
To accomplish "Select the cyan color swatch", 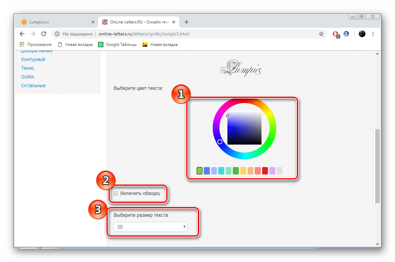I will coord(221,171).
